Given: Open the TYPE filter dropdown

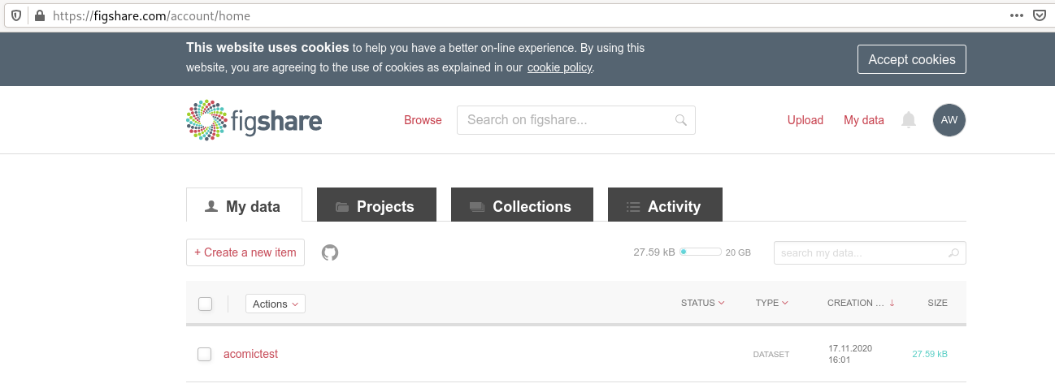Looking at the screenshot, I should click(x=772, y=303).
